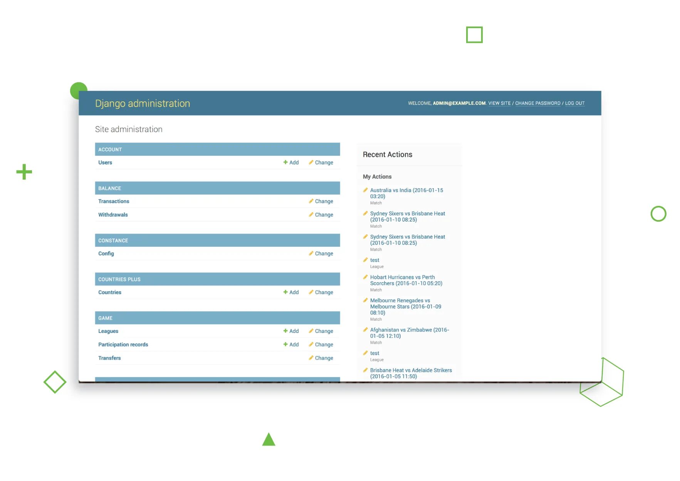680x481 pixels.
Task: Open the Transfers model link
Action: [109, 358]
